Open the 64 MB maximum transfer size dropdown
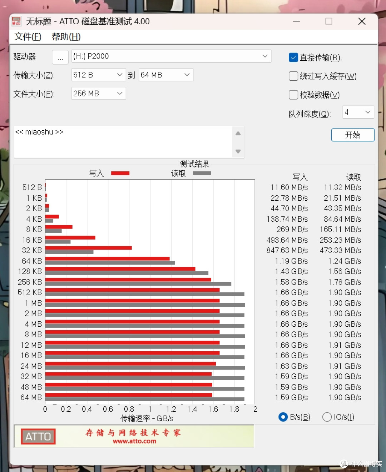This screenshot has width=386, height=472. tap(166, 75)
